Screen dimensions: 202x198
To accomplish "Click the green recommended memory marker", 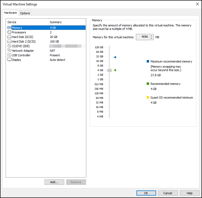I will pos(115,70).
